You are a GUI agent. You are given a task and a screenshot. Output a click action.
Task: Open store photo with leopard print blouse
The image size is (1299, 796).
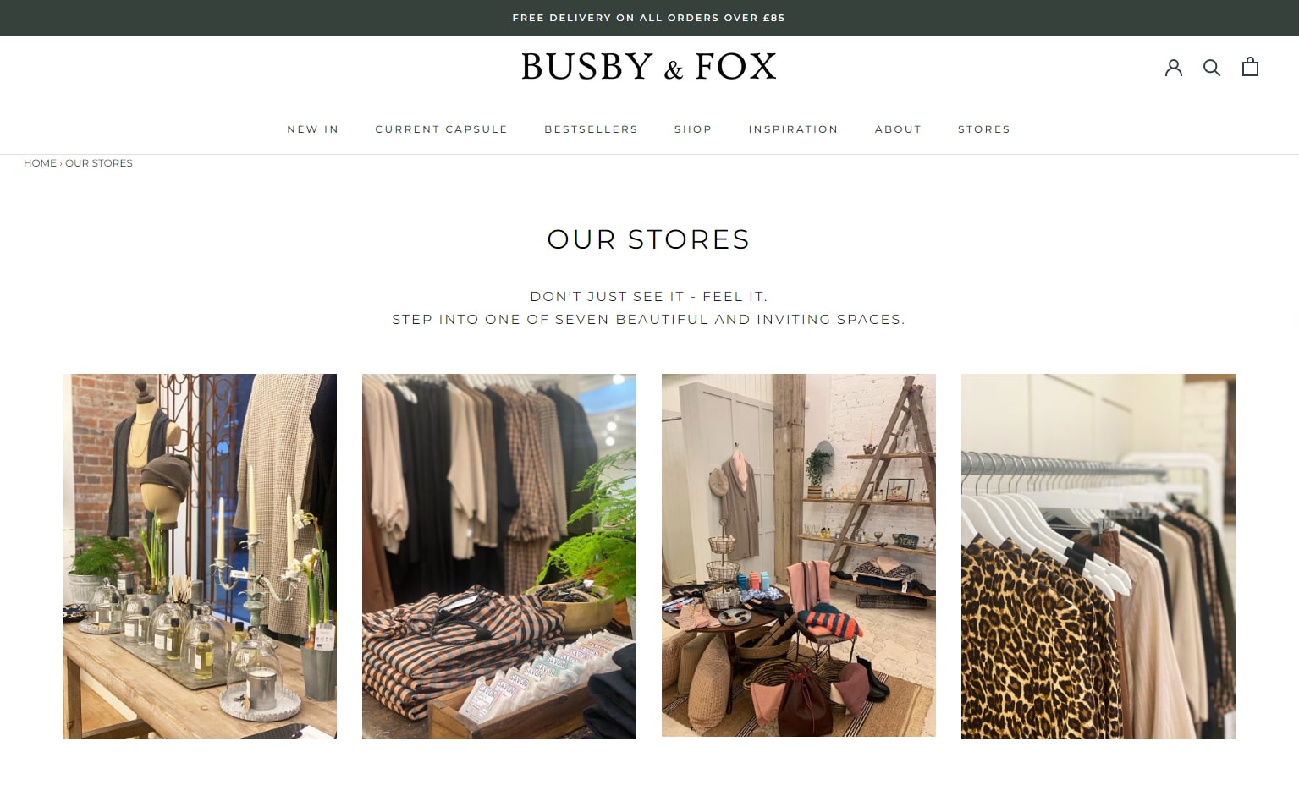coord(1098,557)
